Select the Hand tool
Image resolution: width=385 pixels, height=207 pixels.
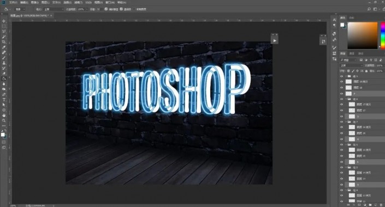4,115
